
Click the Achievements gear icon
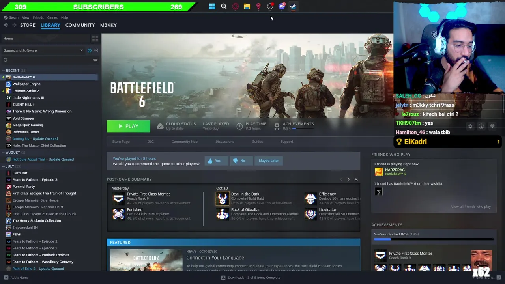277,126
